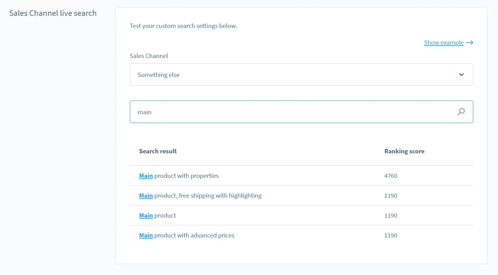The width and height of the screenshot is (498, 275).
Task: Click the 'Search result' column header
Action: point(158,151)
